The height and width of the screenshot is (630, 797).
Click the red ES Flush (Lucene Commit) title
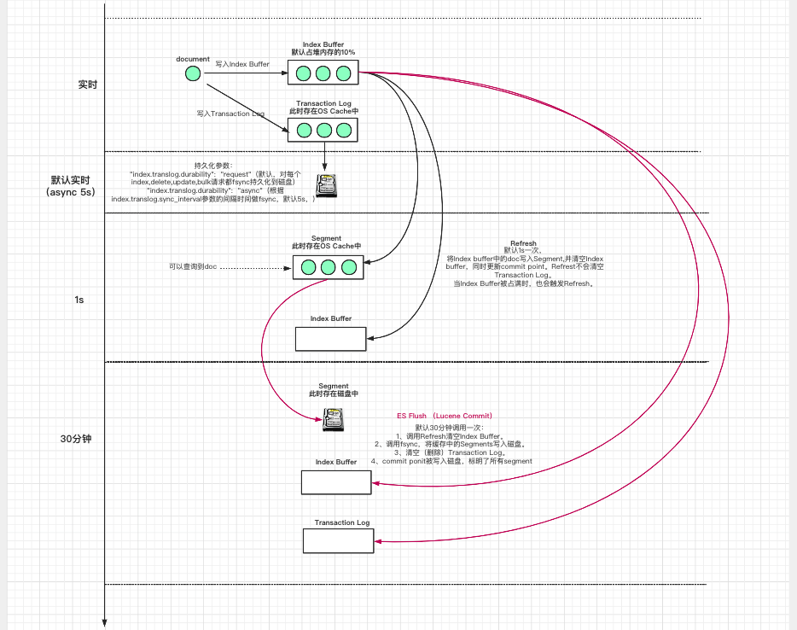(443, 416)
